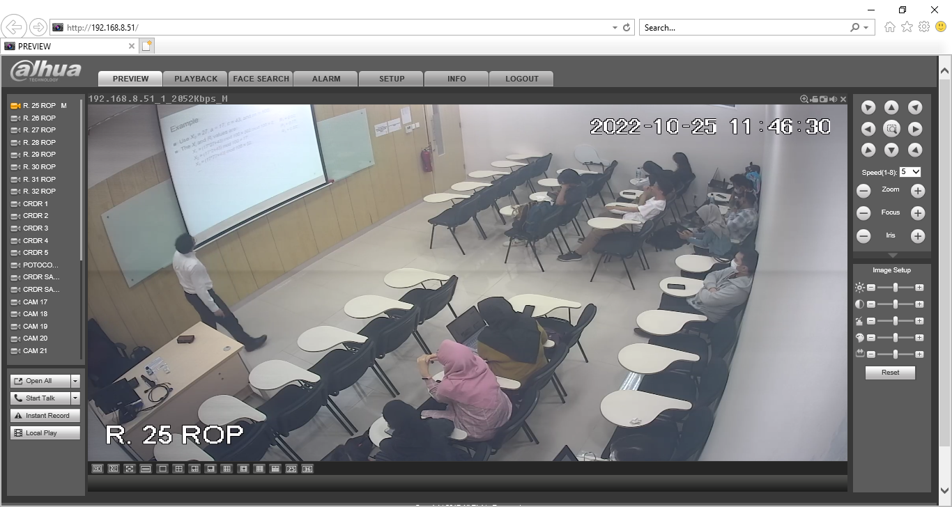The height and width of the screenshot is (507, 952).
Task: Click the LOGOUT tab
Action: [521, 79]
